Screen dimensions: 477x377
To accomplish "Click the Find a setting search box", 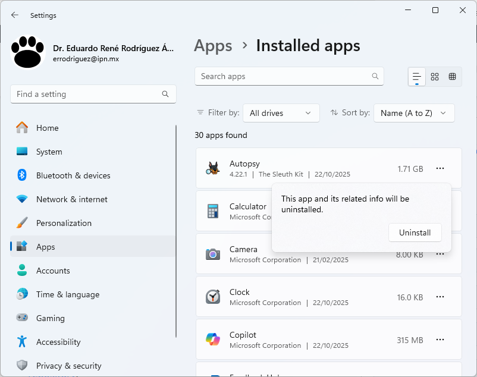I will (x=86, y=94).
